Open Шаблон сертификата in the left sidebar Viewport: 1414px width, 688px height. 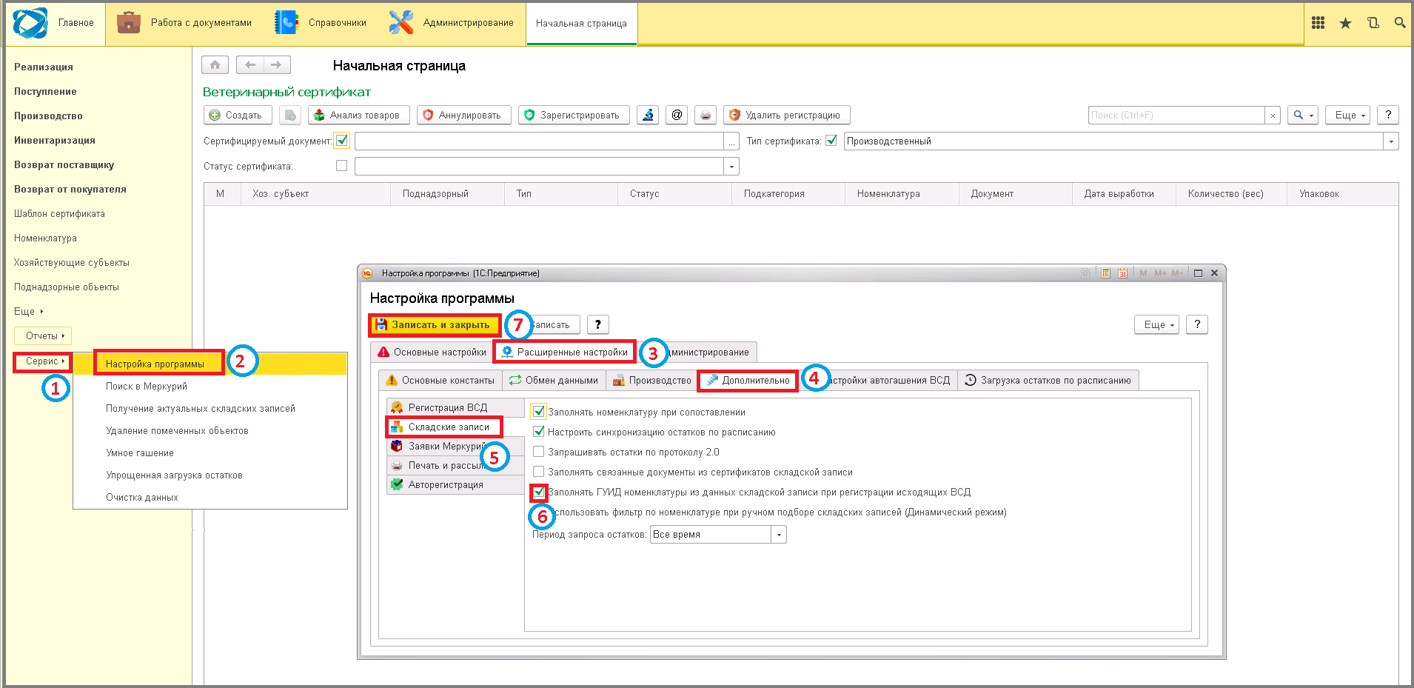[59, 213]
